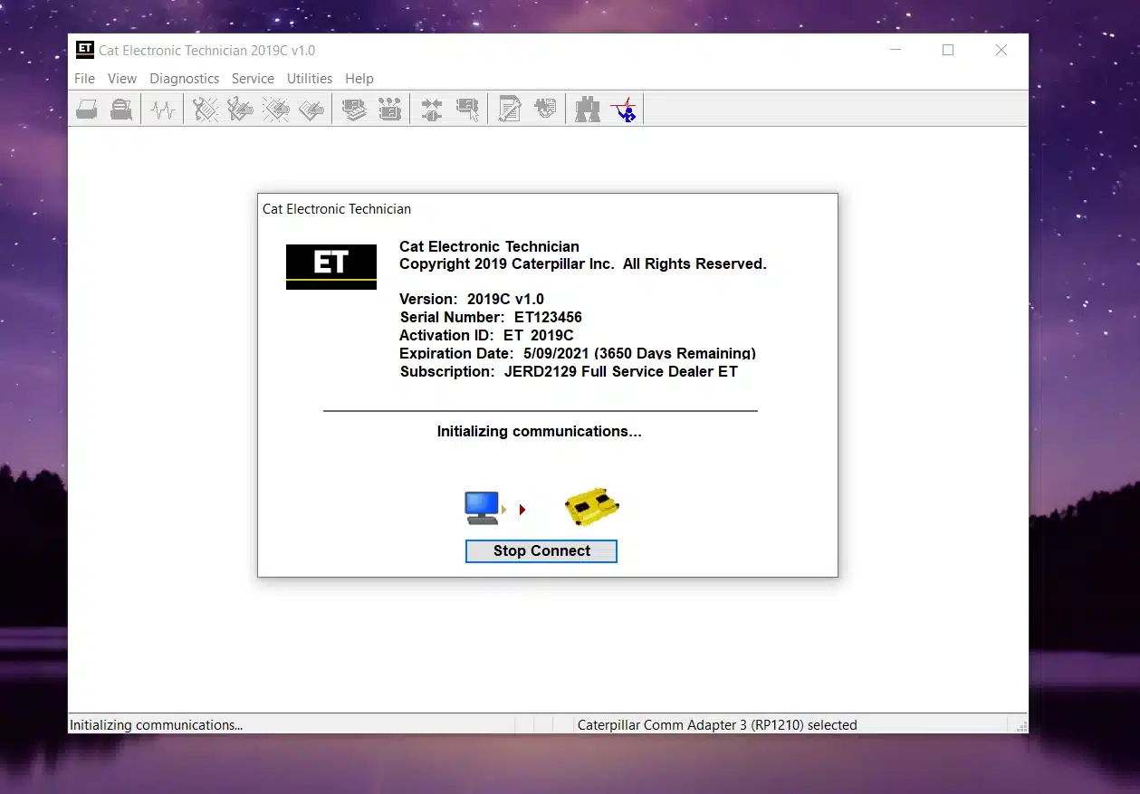
Task: Open the Diagnostics menu
Action: click(x=184, y=79)
